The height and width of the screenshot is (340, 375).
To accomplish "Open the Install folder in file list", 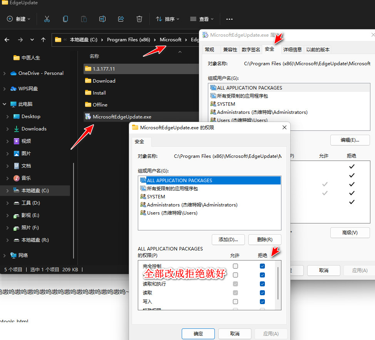I will click(141, 93).
